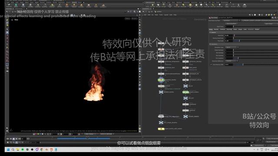Open the Shape tab in parameters
The height and width of the screenshot is (156, 278).
click(x=240, y=29)
